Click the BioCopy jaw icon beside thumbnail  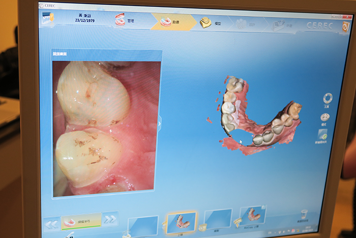point(238,222)
